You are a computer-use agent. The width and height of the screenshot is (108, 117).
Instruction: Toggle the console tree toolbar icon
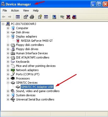coord(18,17)
